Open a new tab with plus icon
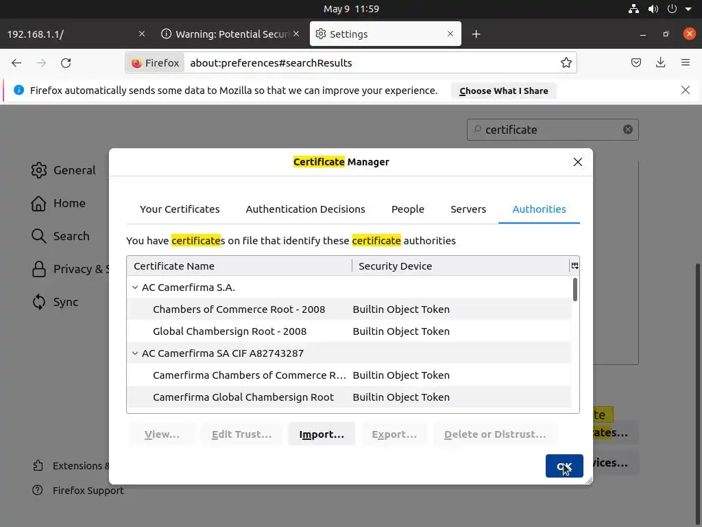Image resolution: width=702 pixels, height=527 pixels. (476, 34)
